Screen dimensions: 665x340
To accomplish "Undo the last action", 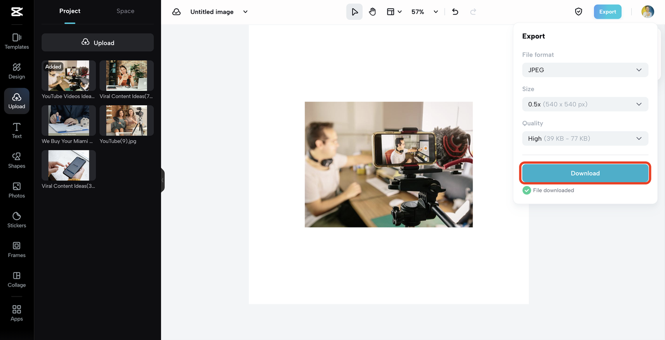I will click(455, 11).
